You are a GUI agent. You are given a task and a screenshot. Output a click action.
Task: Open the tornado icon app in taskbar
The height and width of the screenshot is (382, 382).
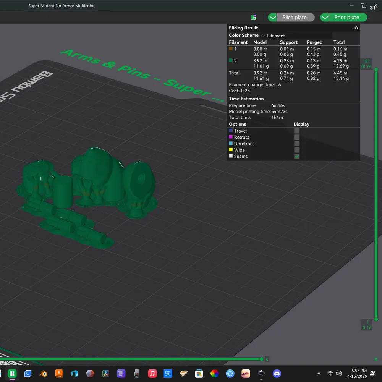click(x=183, y=373)
